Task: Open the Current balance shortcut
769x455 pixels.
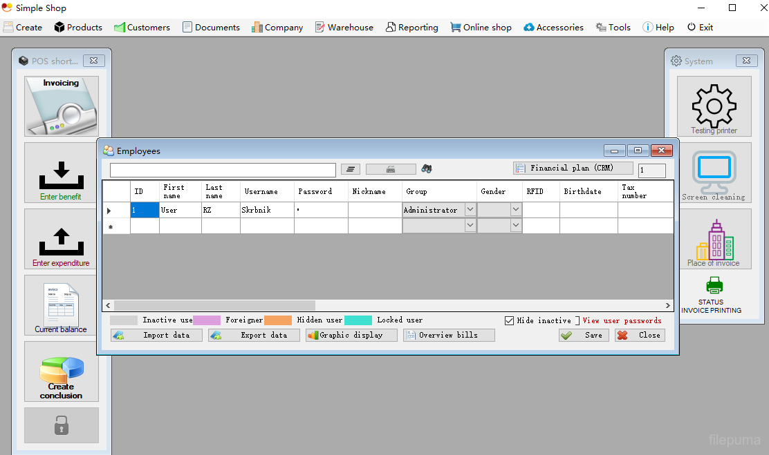Action: point(61,305)
